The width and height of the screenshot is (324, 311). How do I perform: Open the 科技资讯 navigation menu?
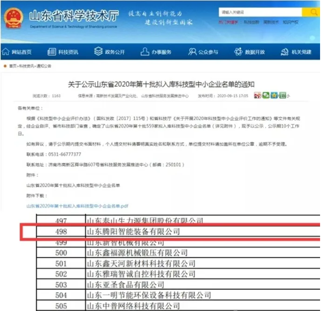click(x=63, y=52)
